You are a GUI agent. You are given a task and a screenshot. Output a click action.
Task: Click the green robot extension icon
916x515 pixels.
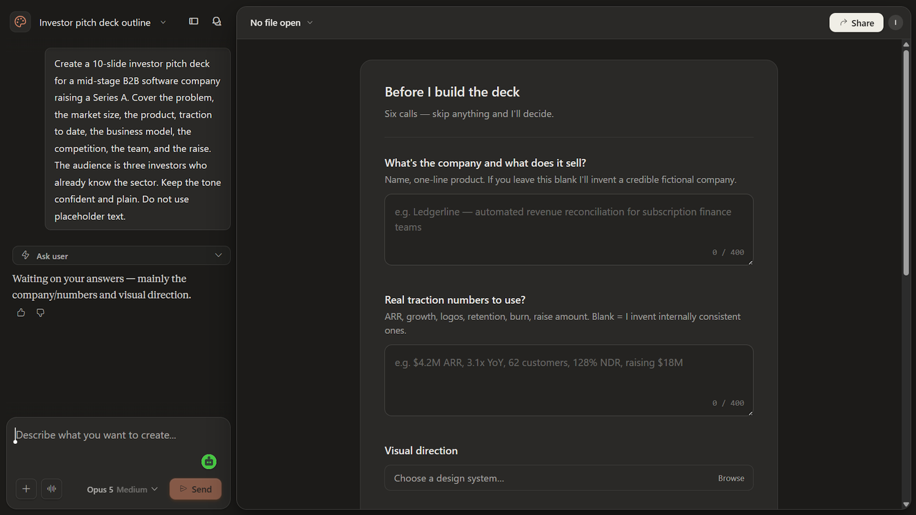pyautogui.click(x=209, y=461)
